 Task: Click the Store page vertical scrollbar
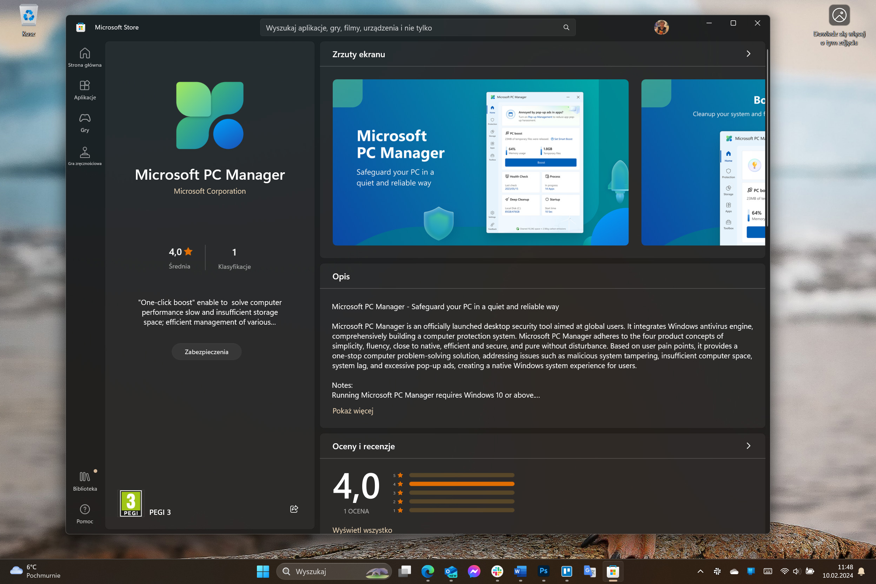pos(767,138)
